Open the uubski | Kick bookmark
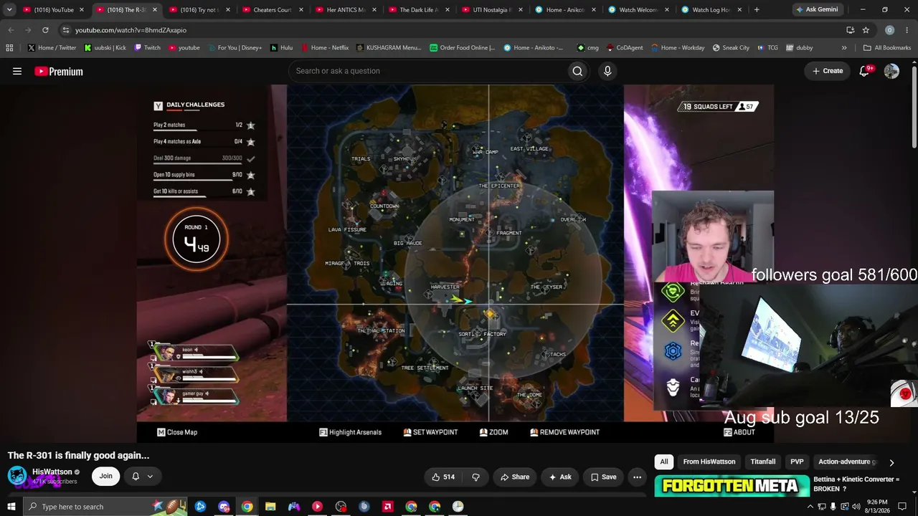The image size is (918, 516). click(x=105, y=48)
